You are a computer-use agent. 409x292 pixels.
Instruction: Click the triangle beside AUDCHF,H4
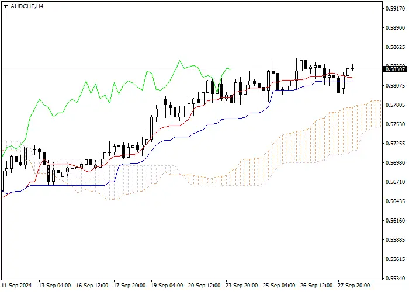(x=5, y=6)
